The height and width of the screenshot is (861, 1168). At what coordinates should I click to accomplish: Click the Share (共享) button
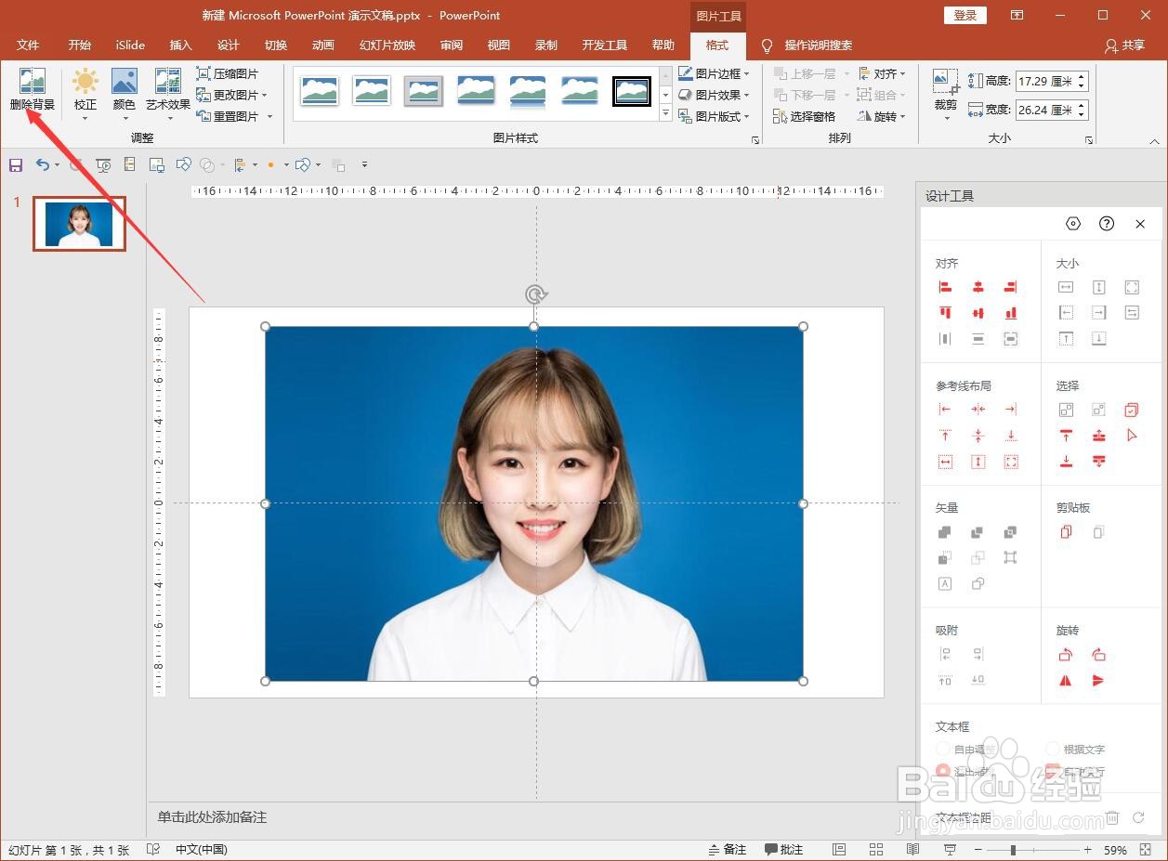[1124, 46]
